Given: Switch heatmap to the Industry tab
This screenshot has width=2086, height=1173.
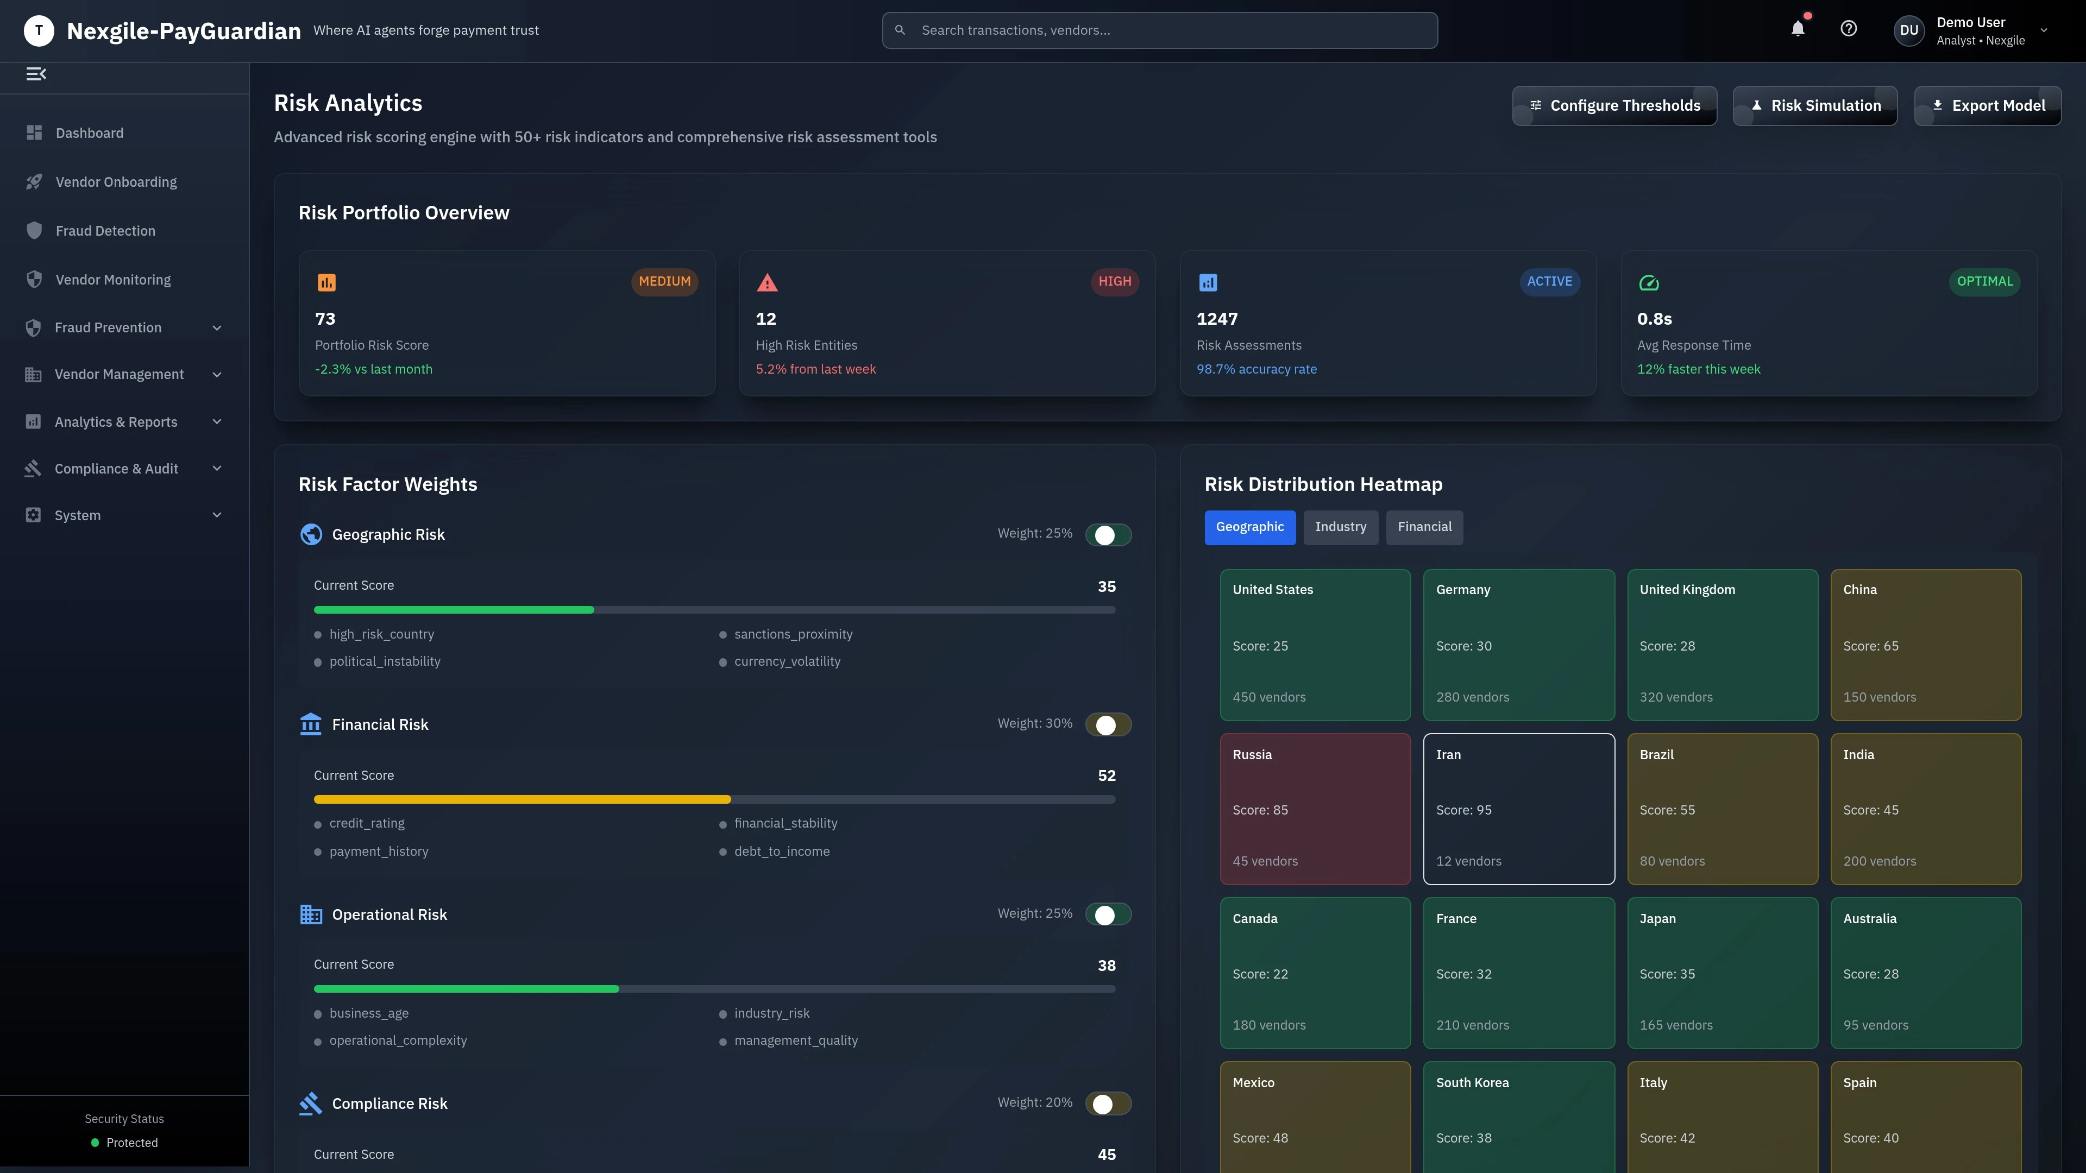Looking at the screenshot, I should point(1340,527).
